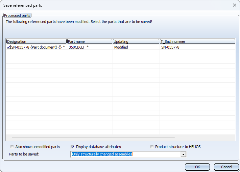
Task: Close the Save referenced parts dialog
Action: click(x=234, y=5)
